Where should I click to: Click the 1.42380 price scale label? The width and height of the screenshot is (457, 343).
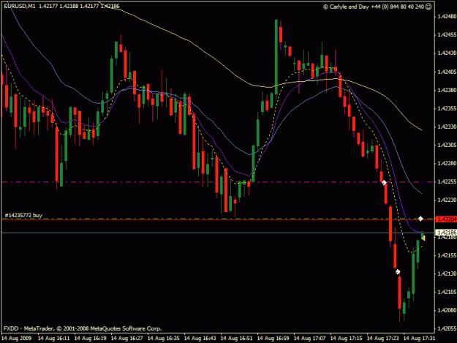447,90
